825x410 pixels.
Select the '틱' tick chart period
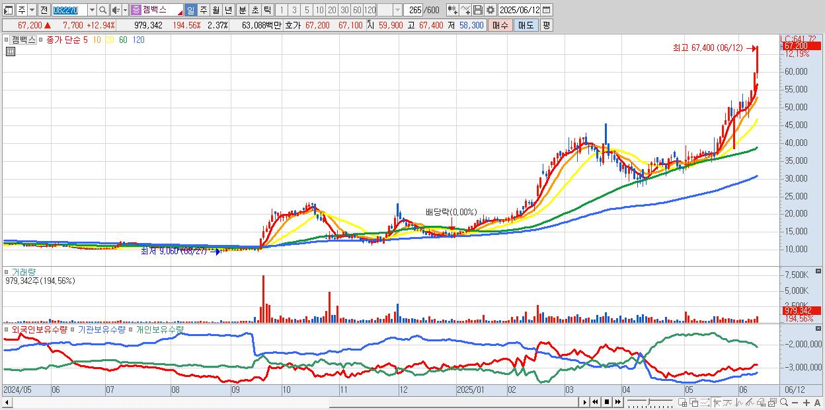pos(267,10)
